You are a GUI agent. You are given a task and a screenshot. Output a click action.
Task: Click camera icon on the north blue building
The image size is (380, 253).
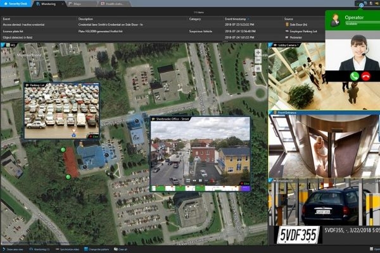pyautogui.click(x=137, y=121)
